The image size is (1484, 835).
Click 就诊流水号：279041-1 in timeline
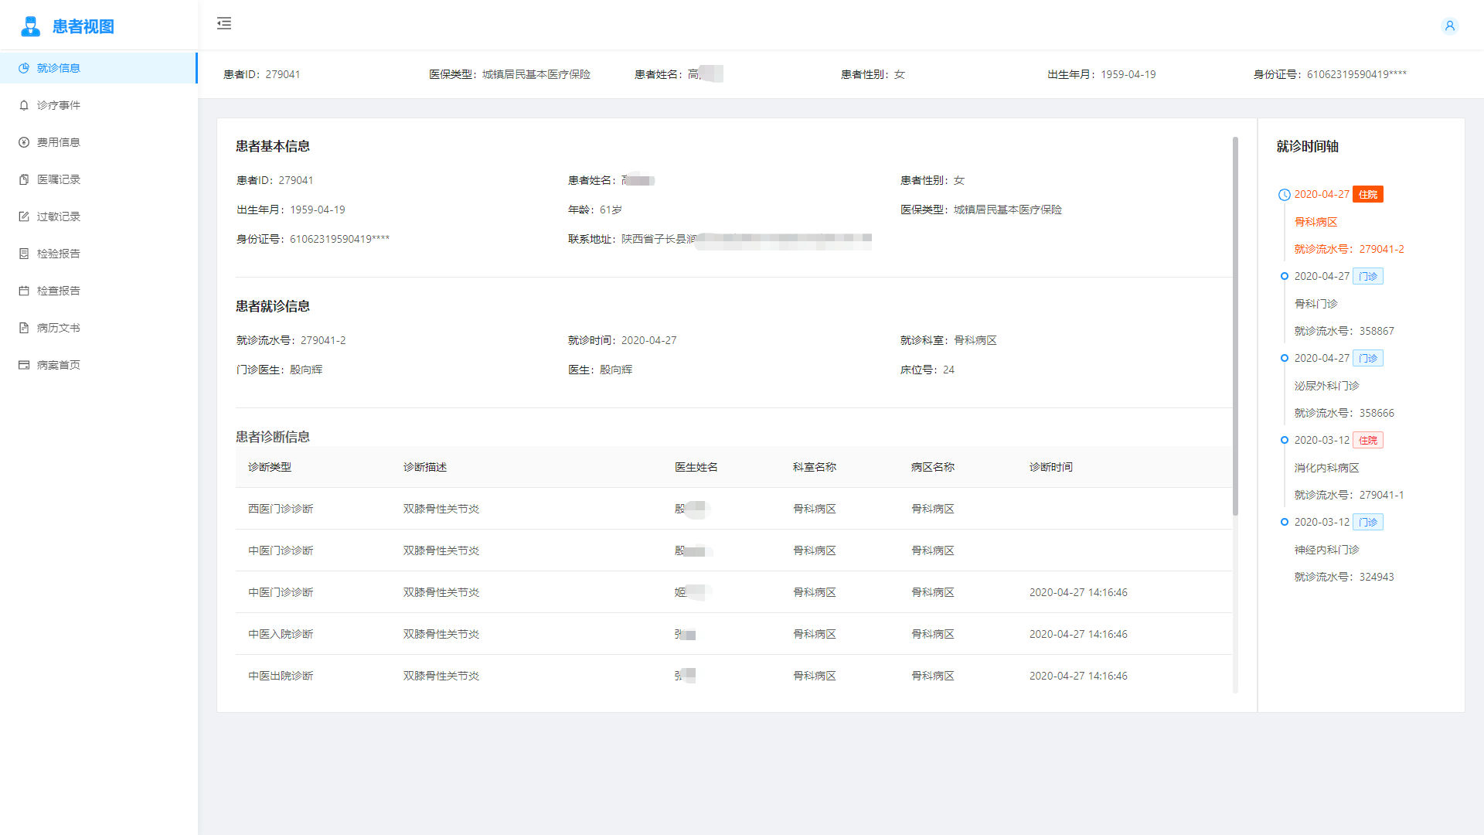1350,495
